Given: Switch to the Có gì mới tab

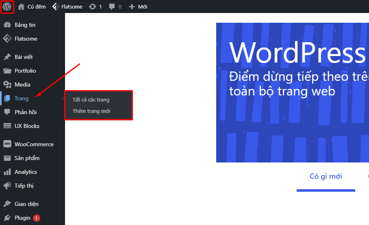Looking at the screenshot, I should pos(326,176).
